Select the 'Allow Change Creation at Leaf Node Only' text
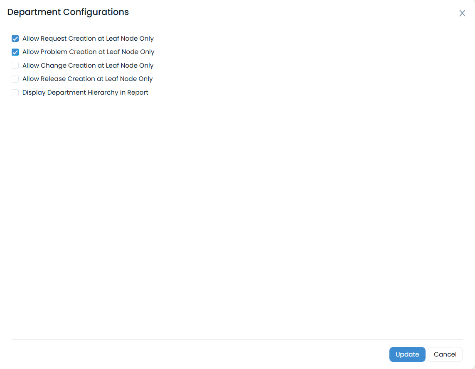This screenshot has height=369, width=475. pos(88,66)
